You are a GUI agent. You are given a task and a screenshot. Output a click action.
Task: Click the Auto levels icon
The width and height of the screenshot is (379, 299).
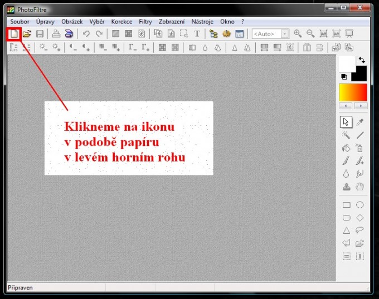[13, 47]
